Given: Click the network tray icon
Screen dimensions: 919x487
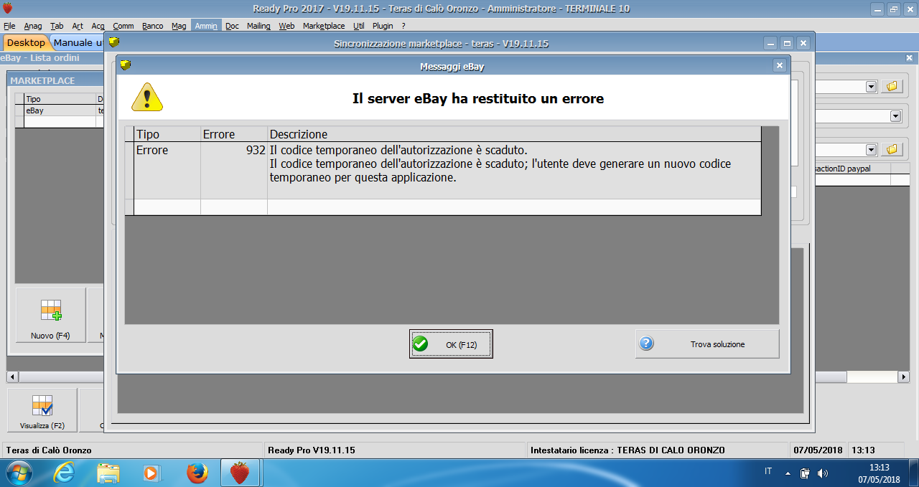Looking at the screenshot, I should click(805, 473).
